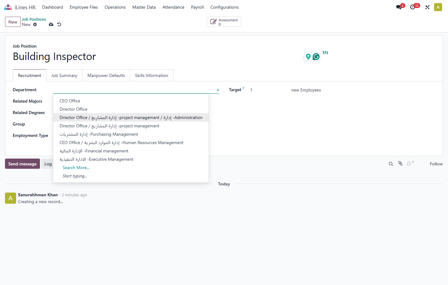Screen dimensions: 448x285
Task: Toggle the Department dropdown arrow
Action: (x=218, y=90)
